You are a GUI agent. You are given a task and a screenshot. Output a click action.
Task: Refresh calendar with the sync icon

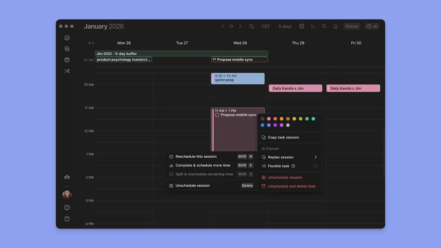coord(251,26)
